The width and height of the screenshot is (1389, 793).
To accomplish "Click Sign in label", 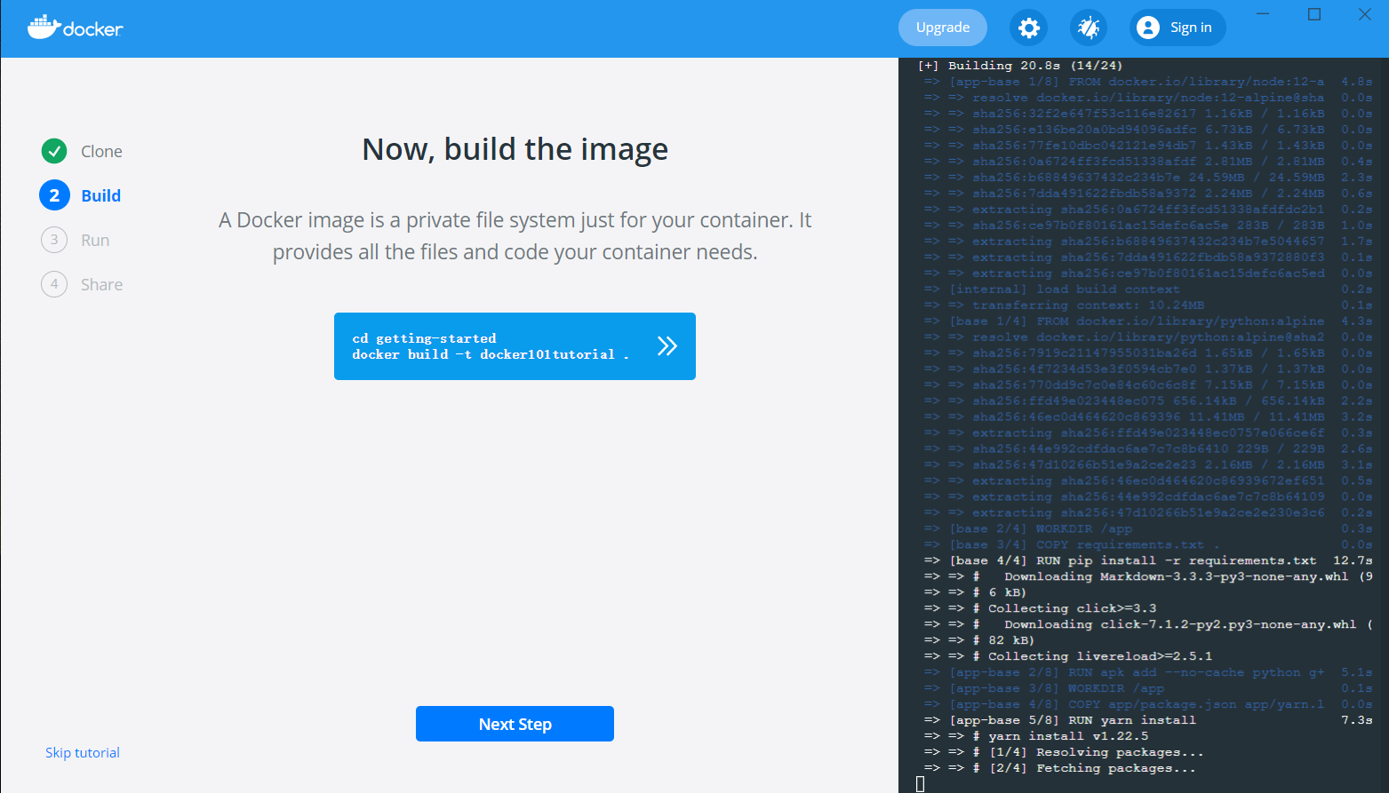I will pos(1191,28).
